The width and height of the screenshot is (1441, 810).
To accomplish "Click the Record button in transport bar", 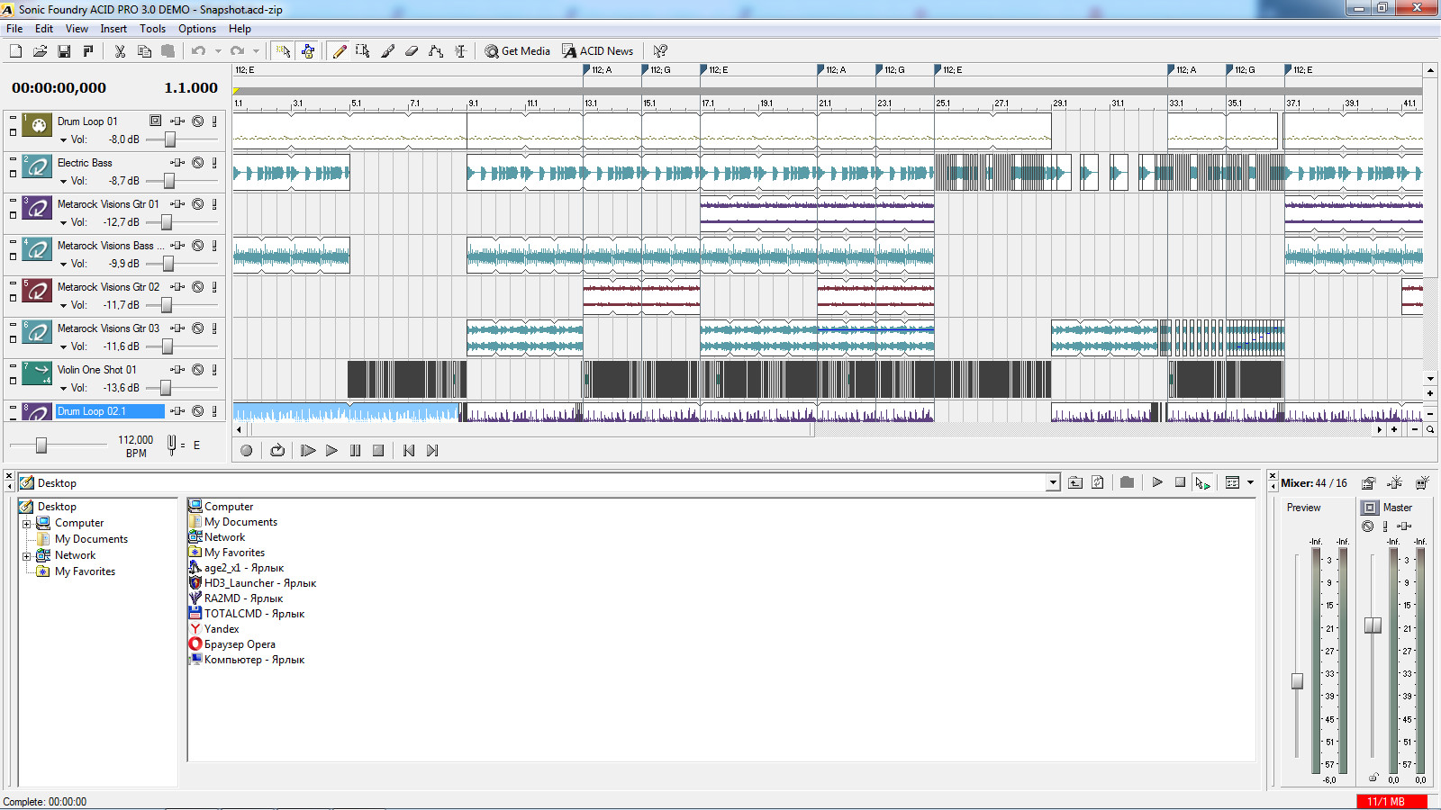I will (247, 451).
